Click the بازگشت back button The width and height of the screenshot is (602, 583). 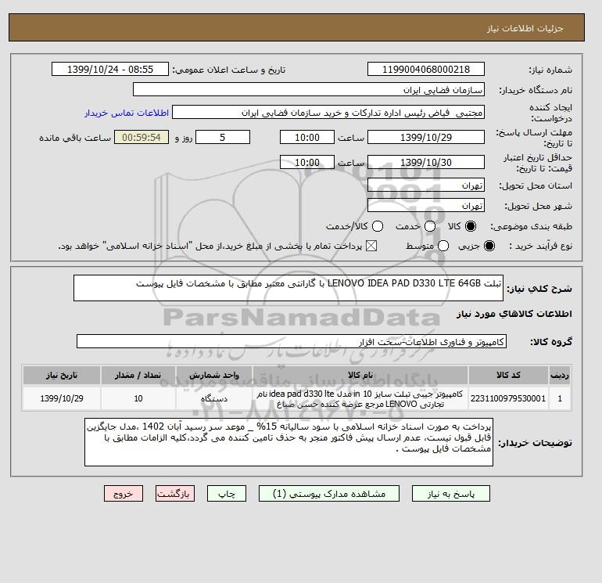tap(175, 494)
